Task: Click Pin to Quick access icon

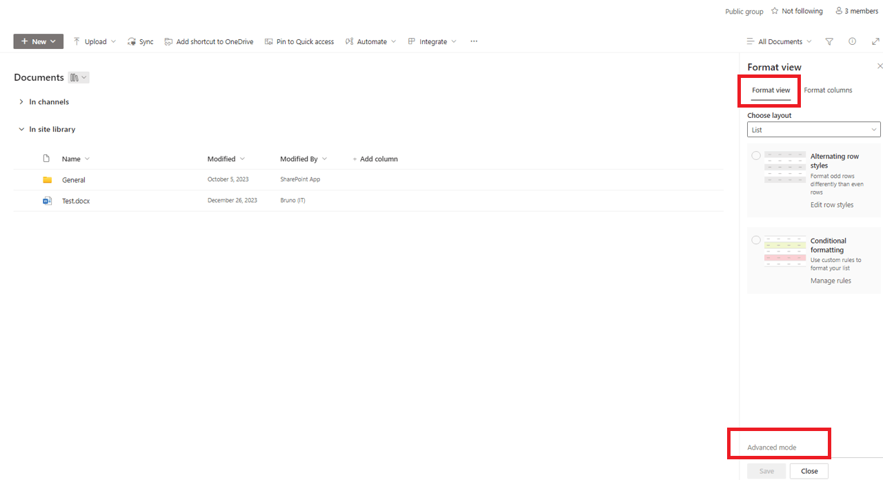Action: coord(269,41)
